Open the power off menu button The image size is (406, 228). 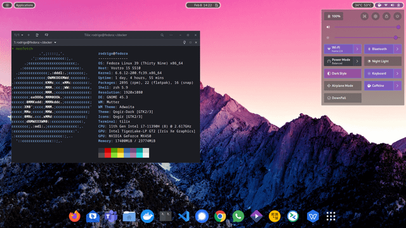[x=398, y=16]
